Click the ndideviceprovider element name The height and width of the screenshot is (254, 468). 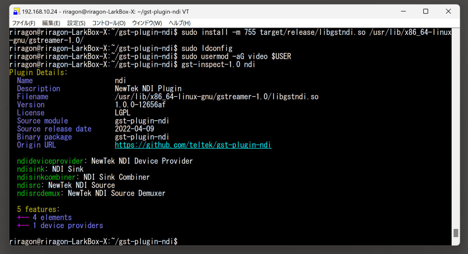(x=50, y=161)
